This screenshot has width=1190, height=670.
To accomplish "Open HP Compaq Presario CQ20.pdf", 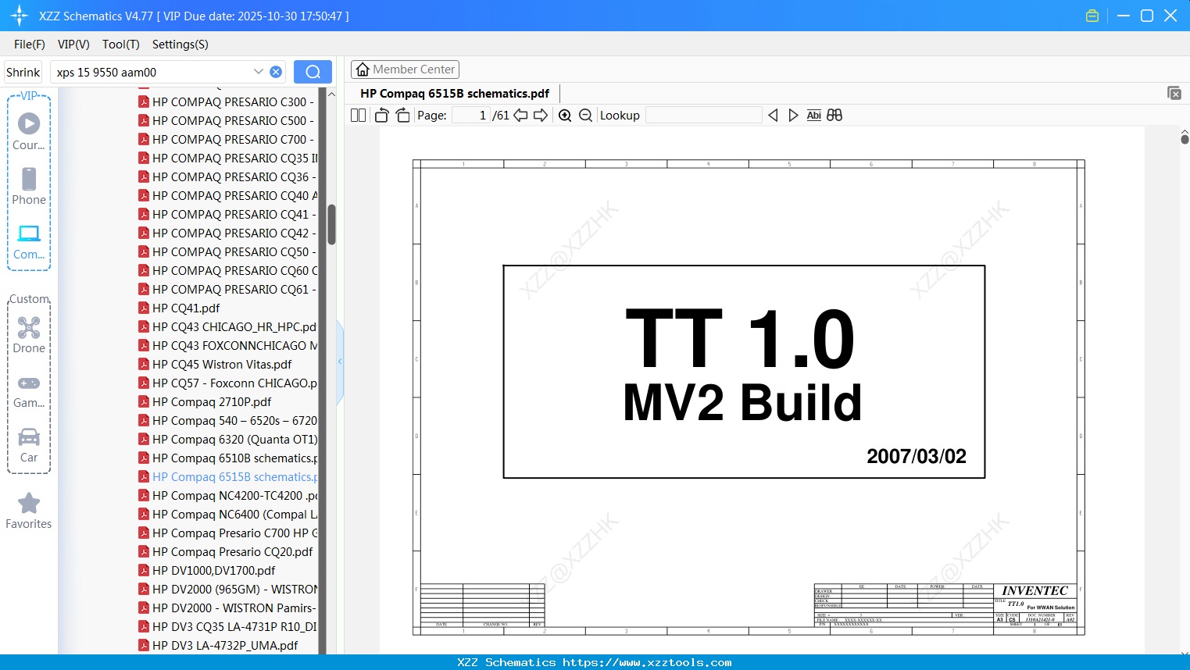I will pyautogui.click(x=226, y=551).
